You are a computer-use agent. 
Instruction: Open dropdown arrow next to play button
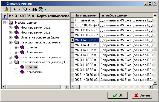pyautogui.click(x=20, y=9)
